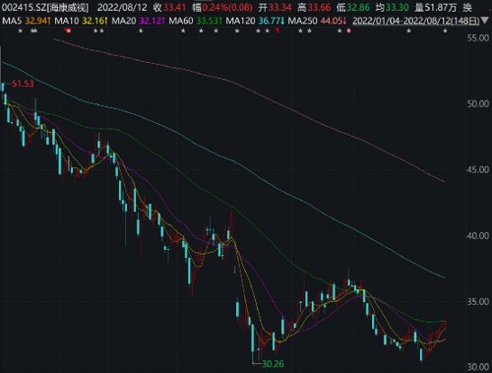
Task: Select the MA10 indicator label
Action: 67,21
